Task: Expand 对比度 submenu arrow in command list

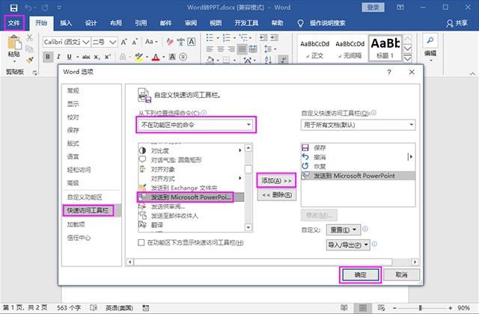Action: pos(239,150)
